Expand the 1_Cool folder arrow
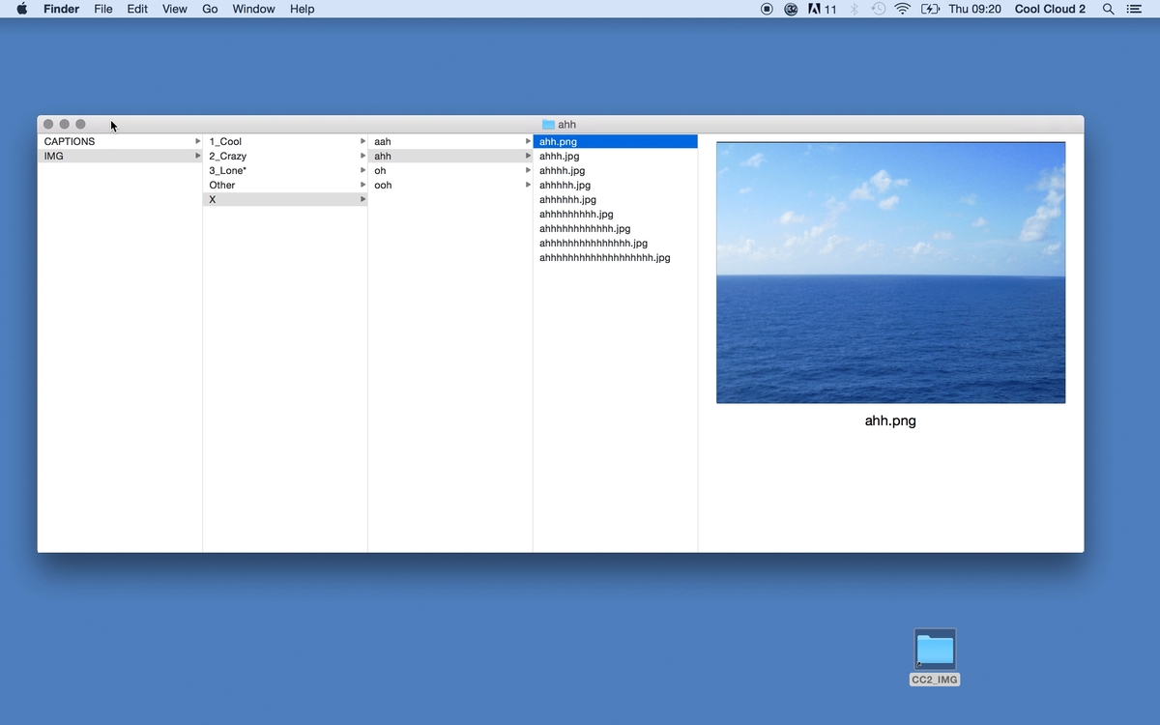The width and height of the screenshot is (1160, 725). (x=362, y=141)
